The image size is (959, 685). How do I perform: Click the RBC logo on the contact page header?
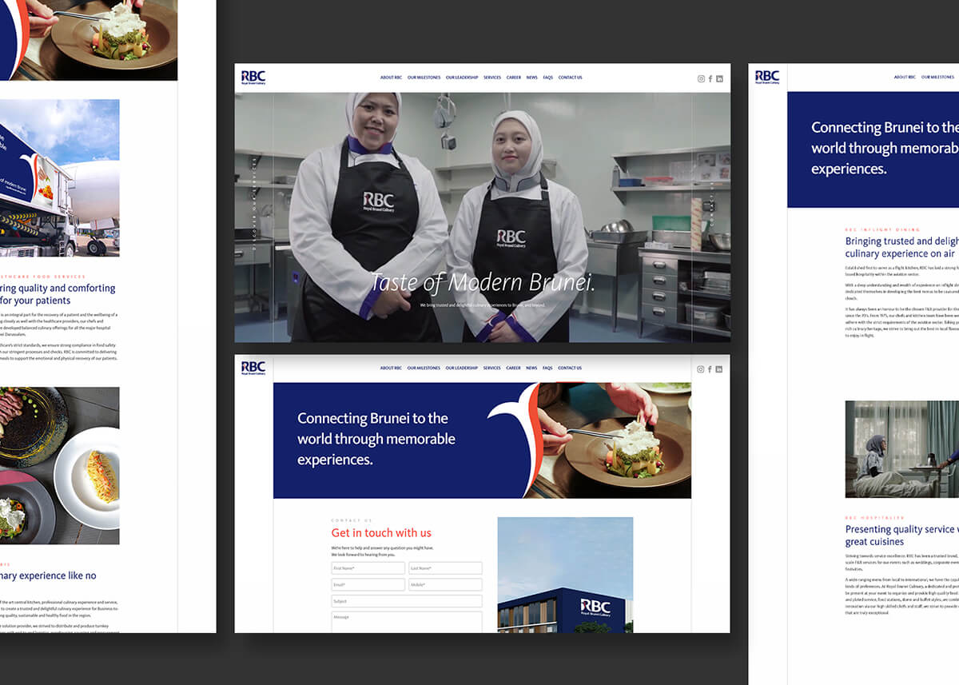253,368
